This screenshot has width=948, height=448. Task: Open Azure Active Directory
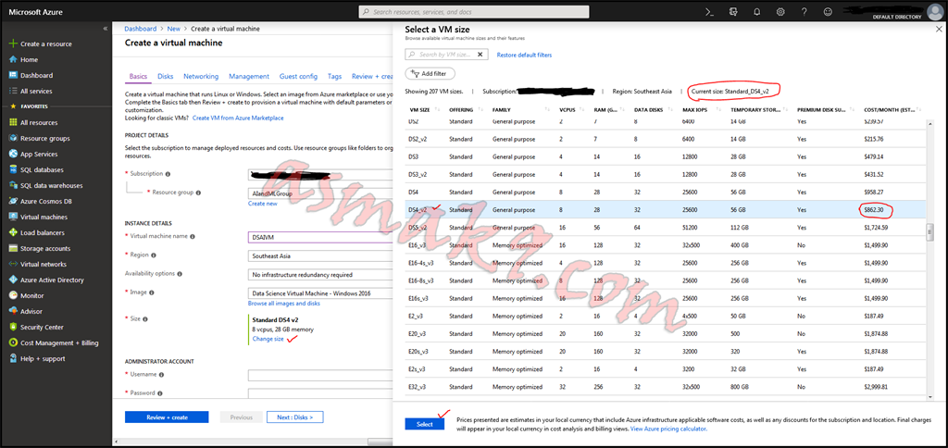[x=52, y=280]
